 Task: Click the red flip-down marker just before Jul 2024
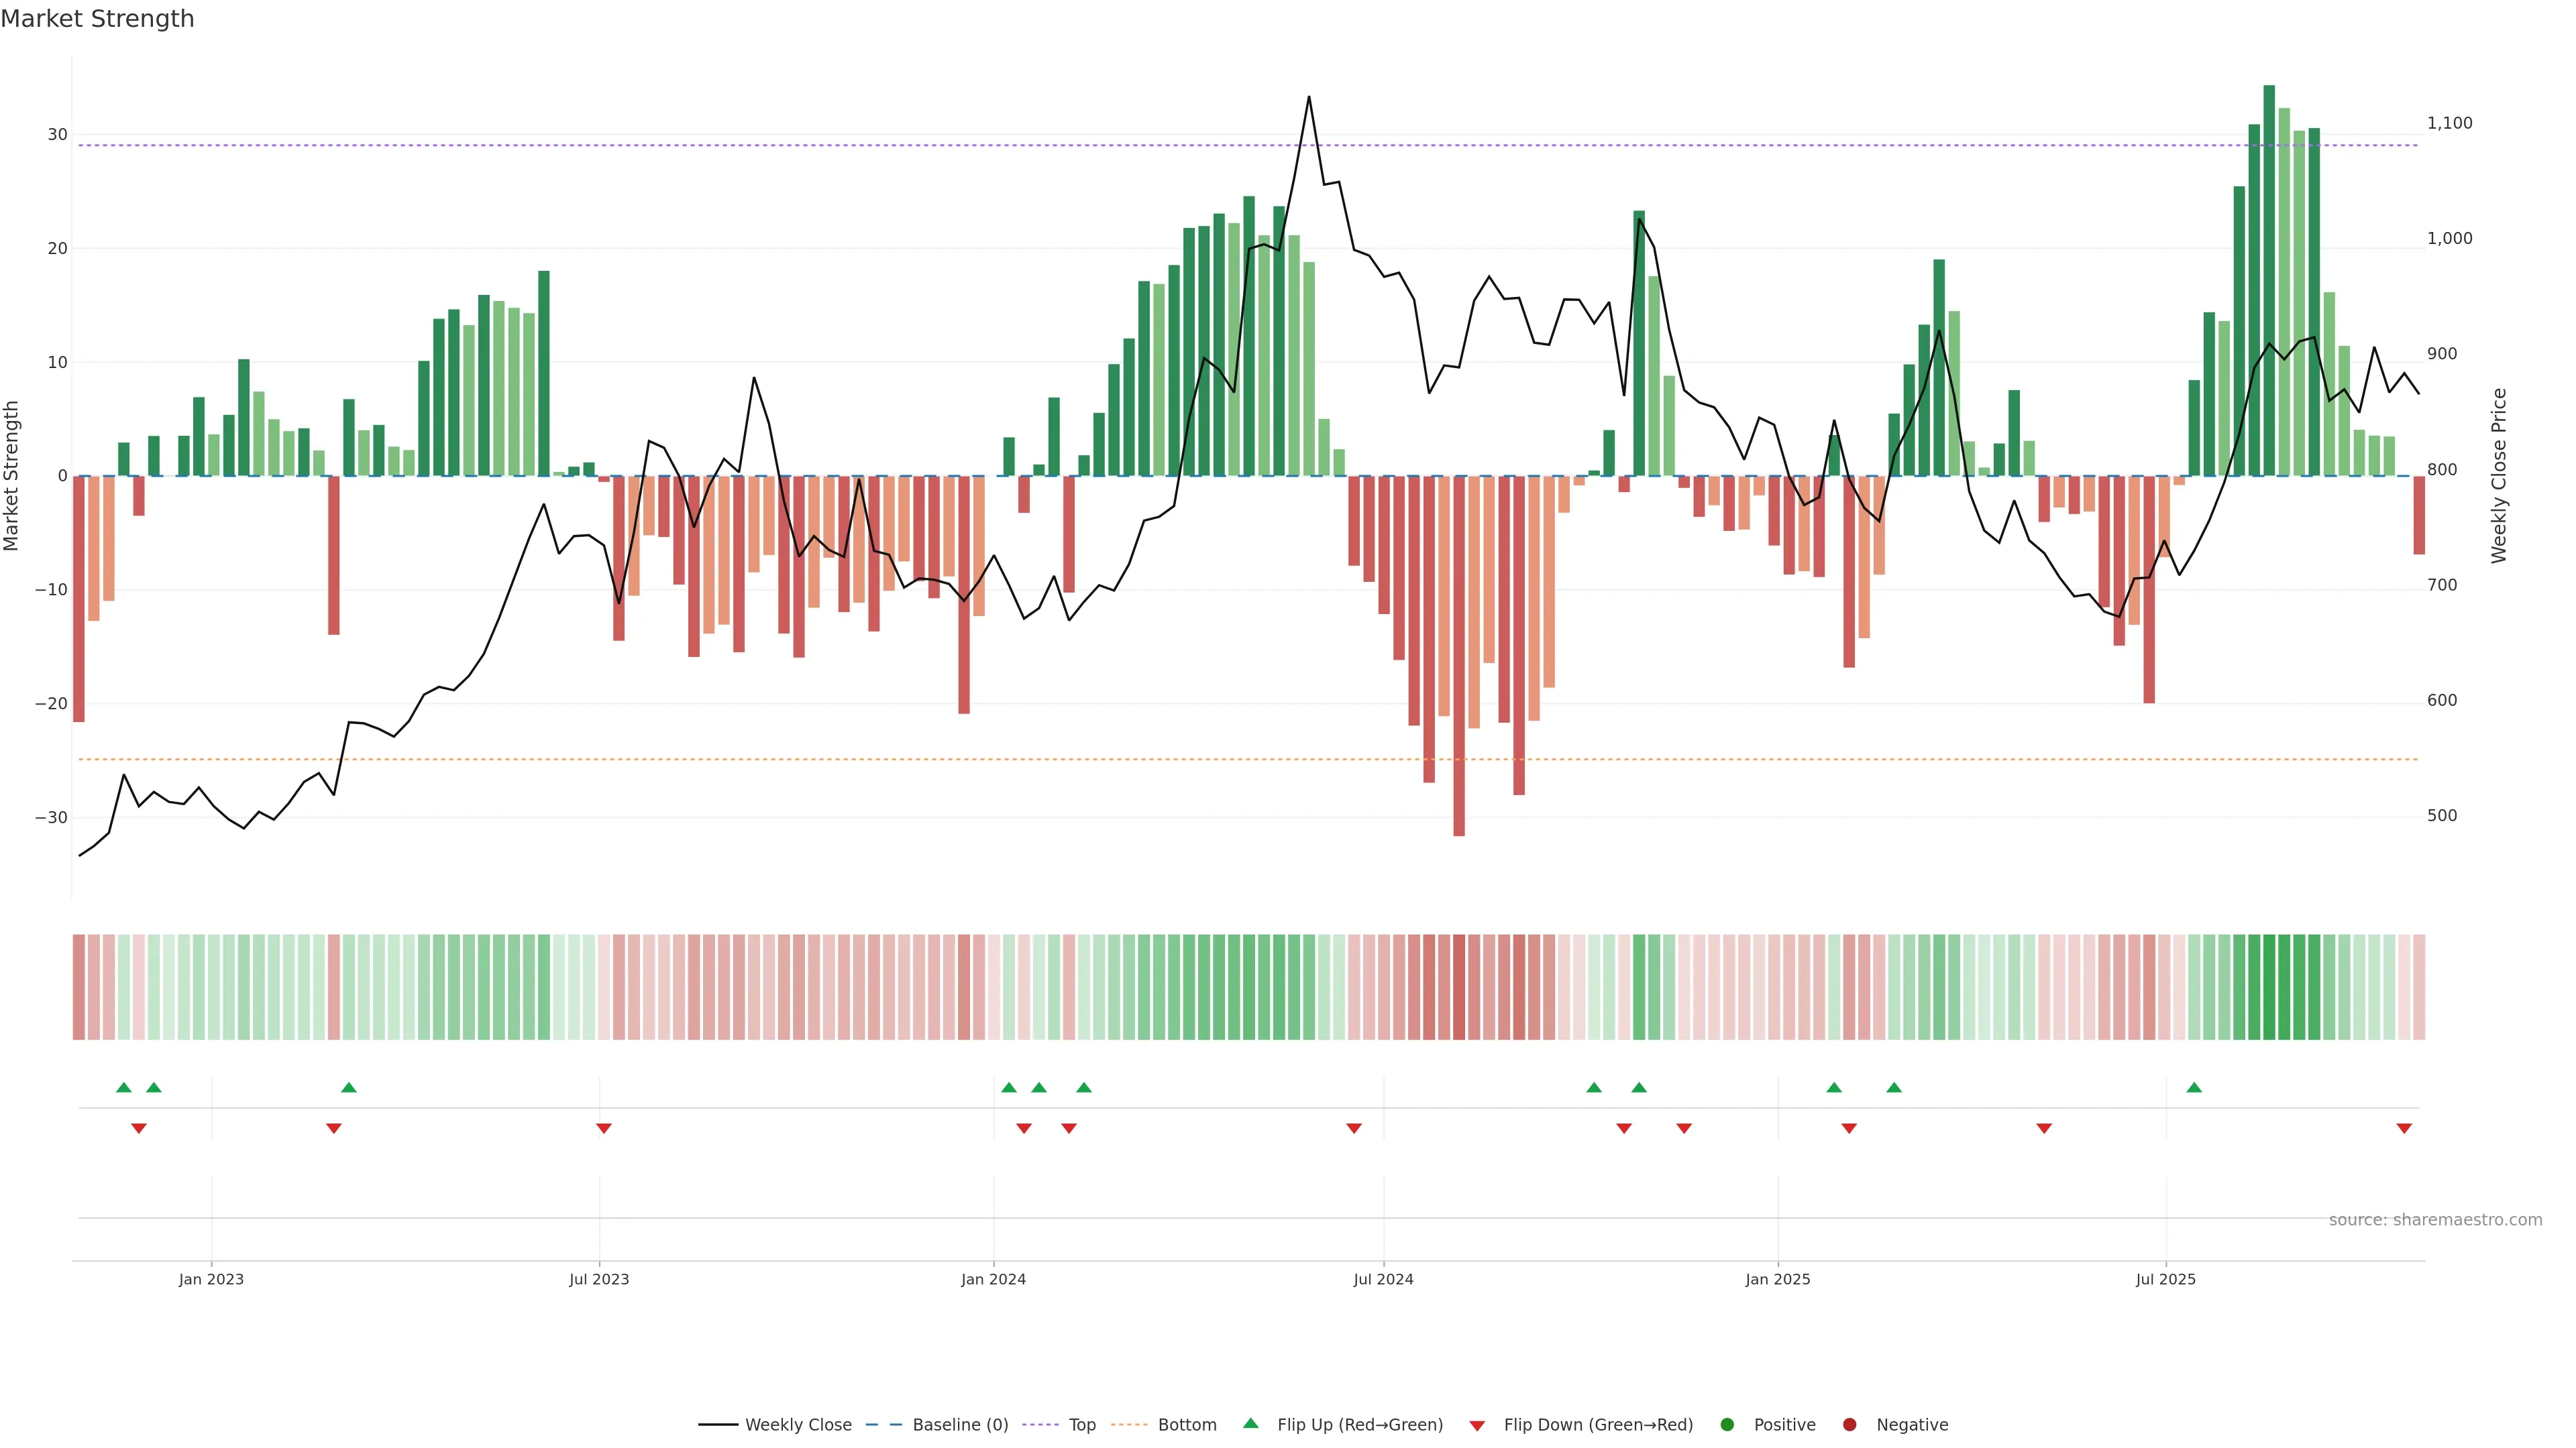[1354, 1128]
